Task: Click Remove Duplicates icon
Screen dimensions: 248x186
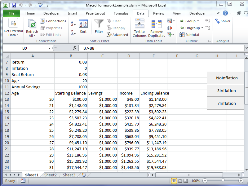Action: point(157,28)
